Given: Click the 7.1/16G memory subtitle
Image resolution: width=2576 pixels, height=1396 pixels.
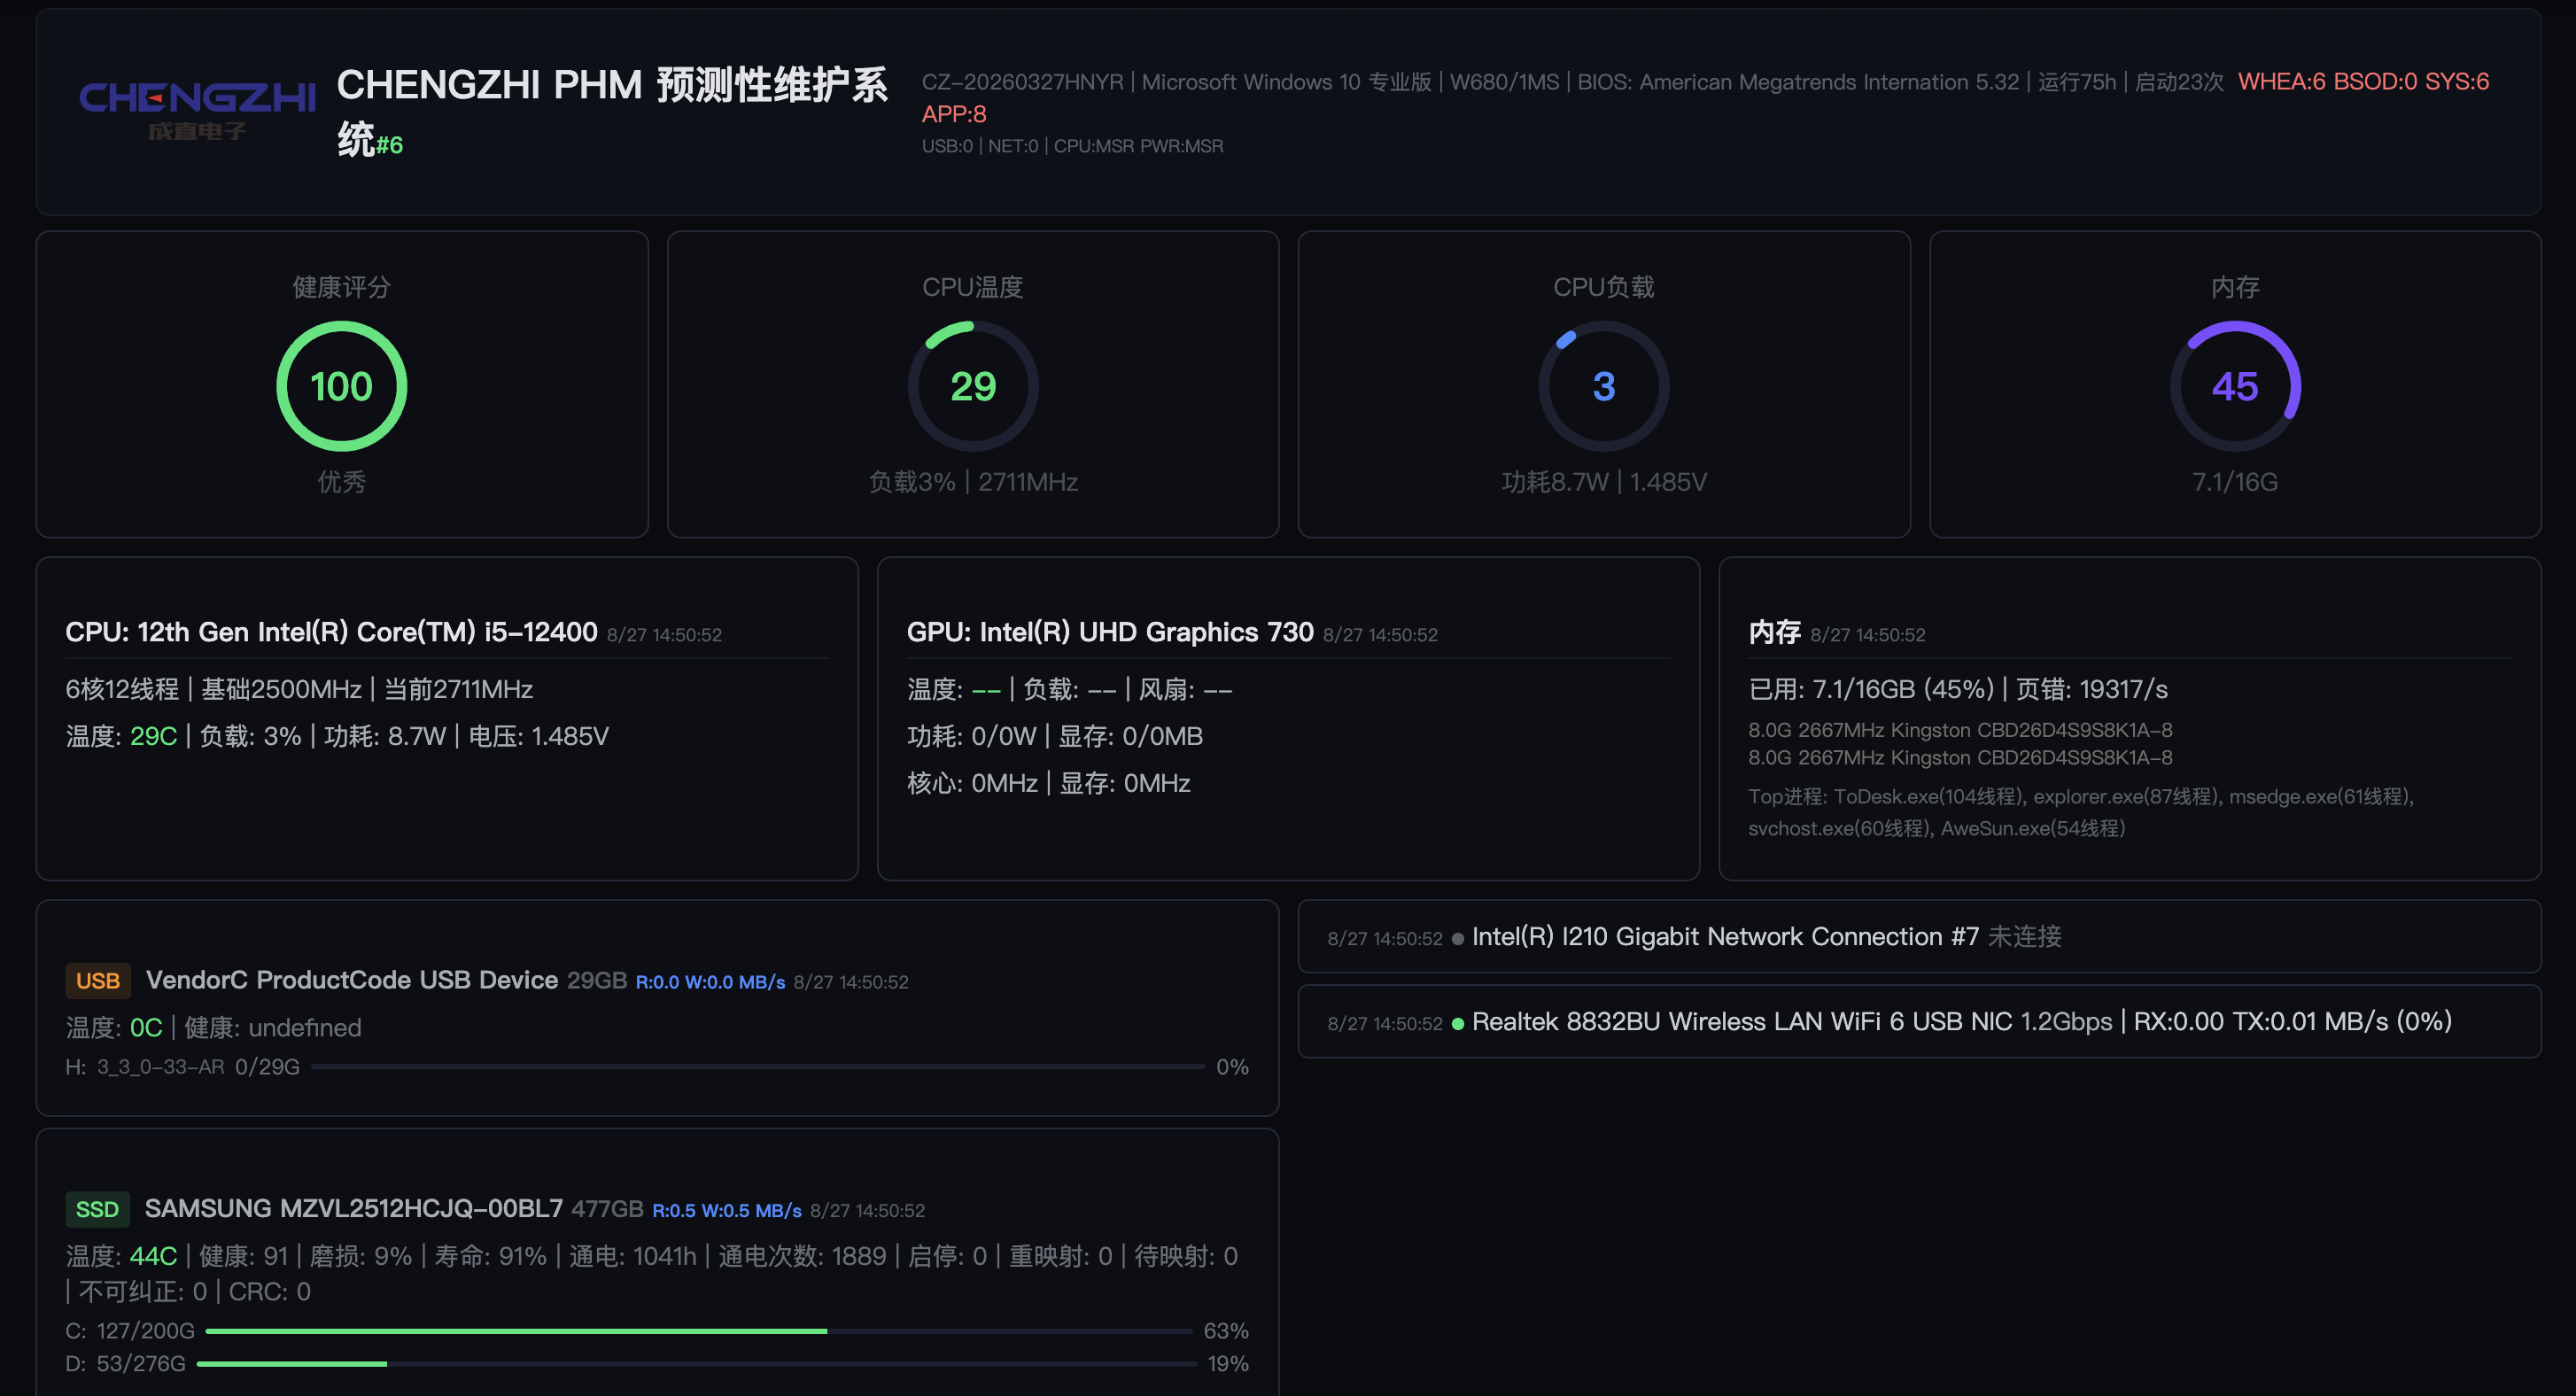Looking at the screenshot, I should tap(2235, 482).
